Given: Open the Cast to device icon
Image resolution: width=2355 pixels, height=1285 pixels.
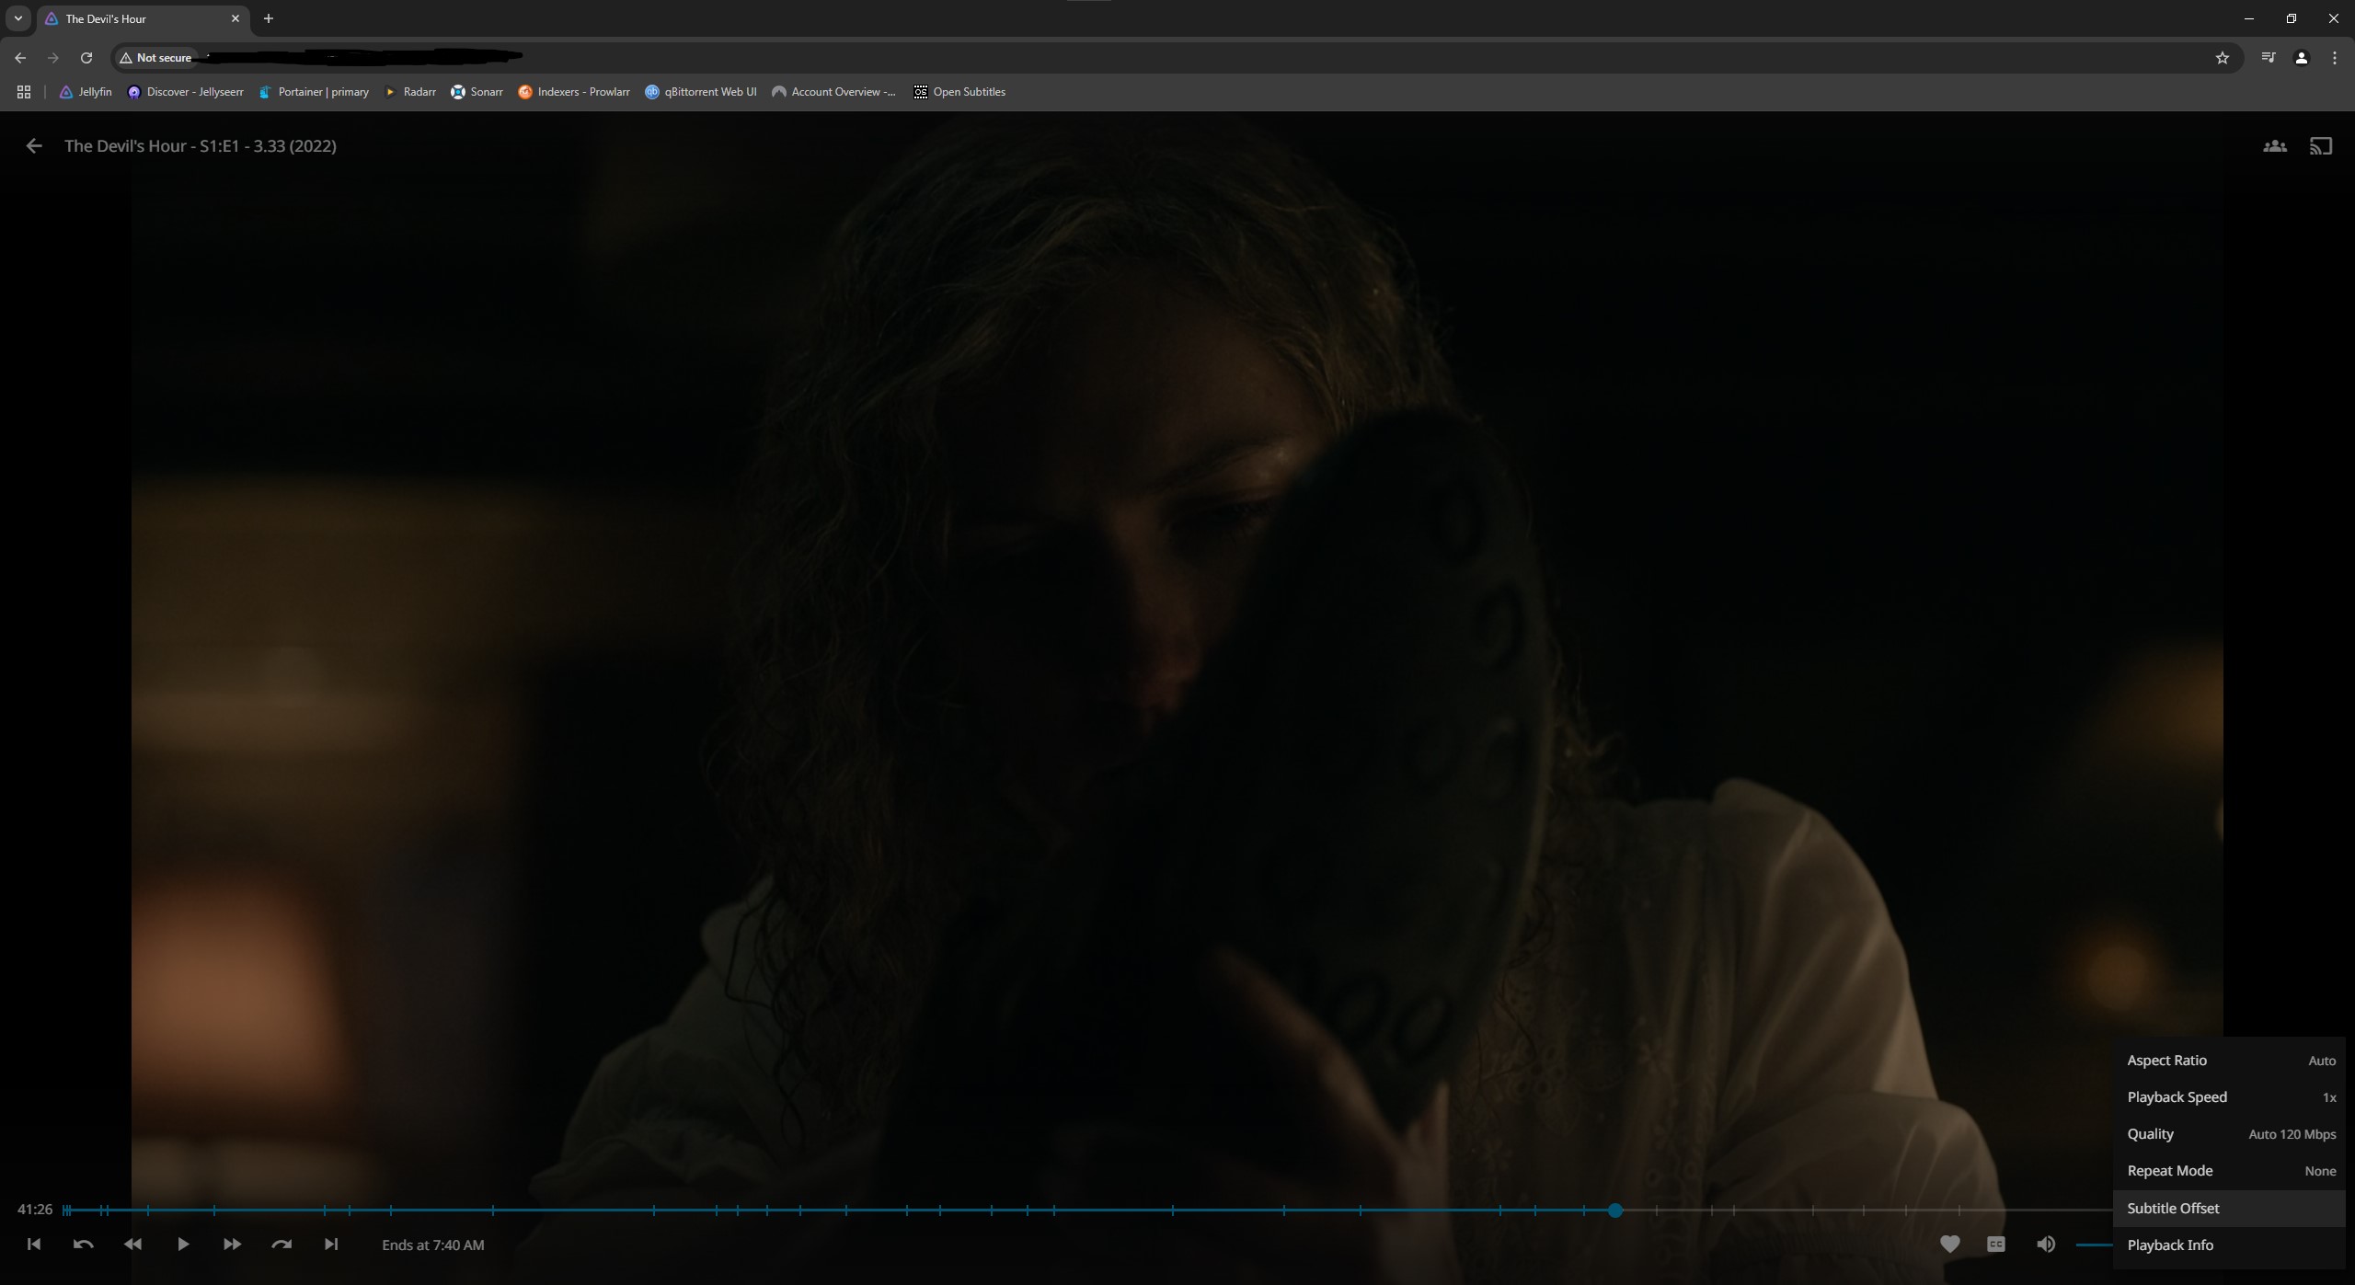Looking at the screenshot, I should 2320,146.
